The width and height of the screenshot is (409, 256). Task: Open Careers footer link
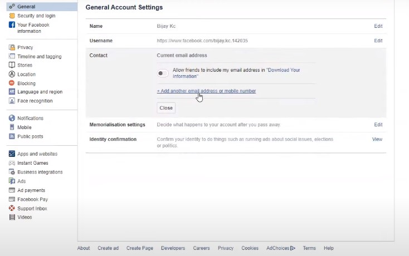pos(201,248)
